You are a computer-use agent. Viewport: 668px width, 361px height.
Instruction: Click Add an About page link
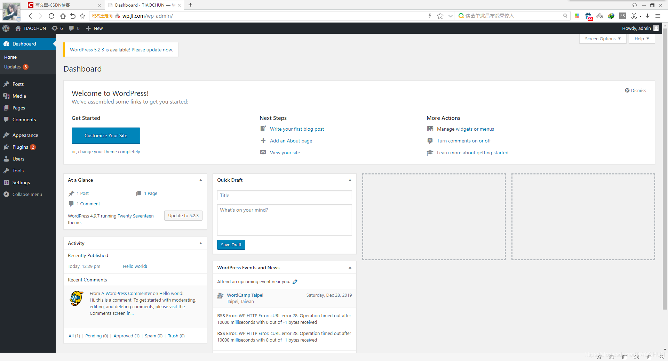coord(291,141)
